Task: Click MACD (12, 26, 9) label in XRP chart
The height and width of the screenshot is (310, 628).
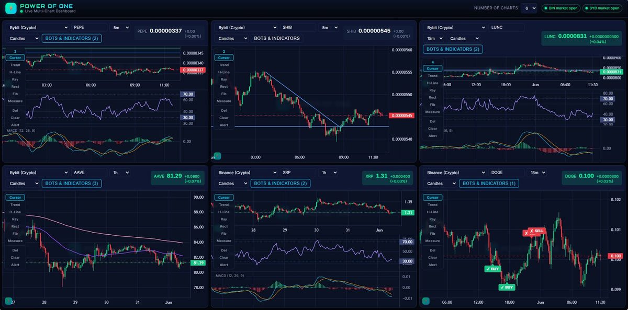Action: pyautogui.click(x=230, y=275)
